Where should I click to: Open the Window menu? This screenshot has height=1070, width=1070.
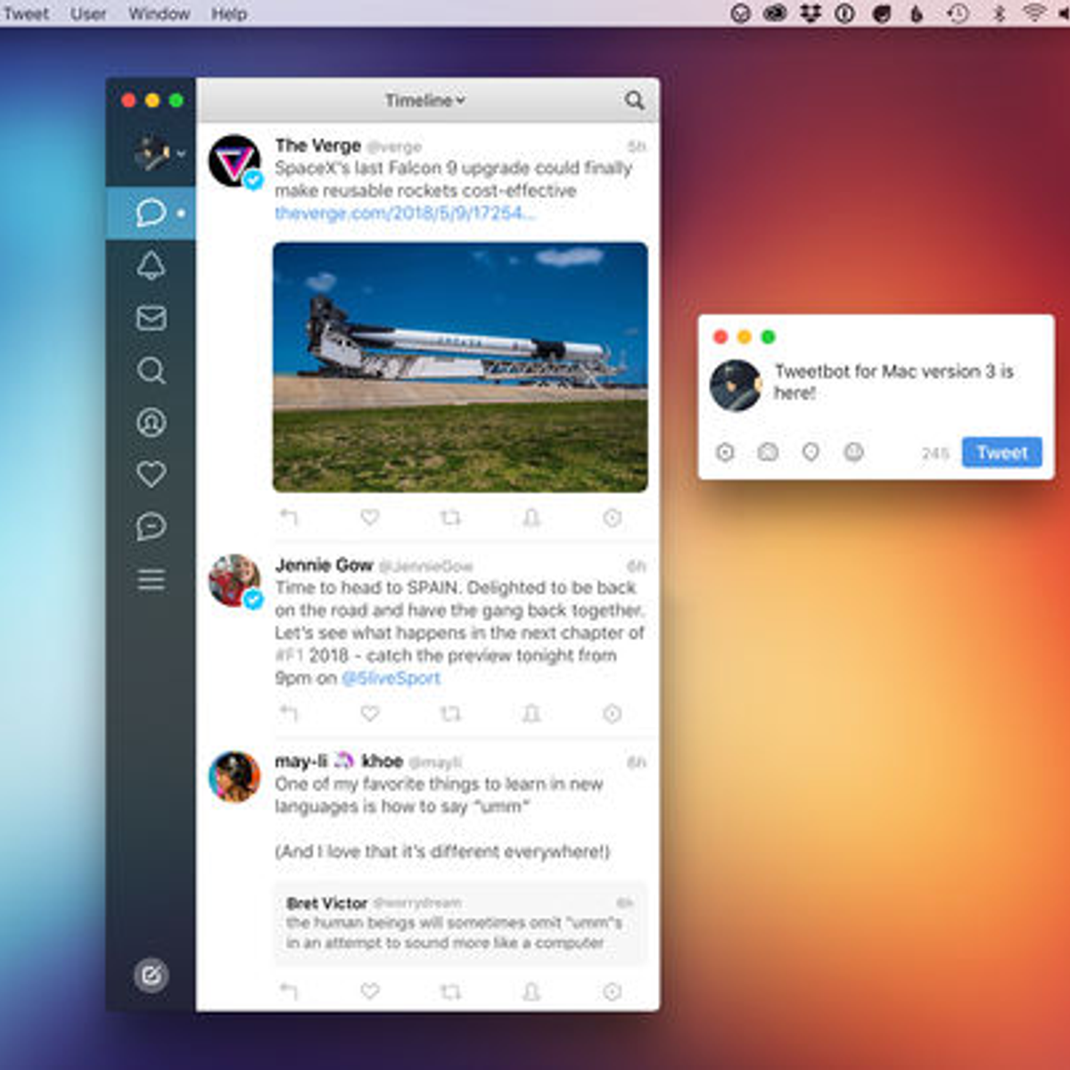[159, 13]
